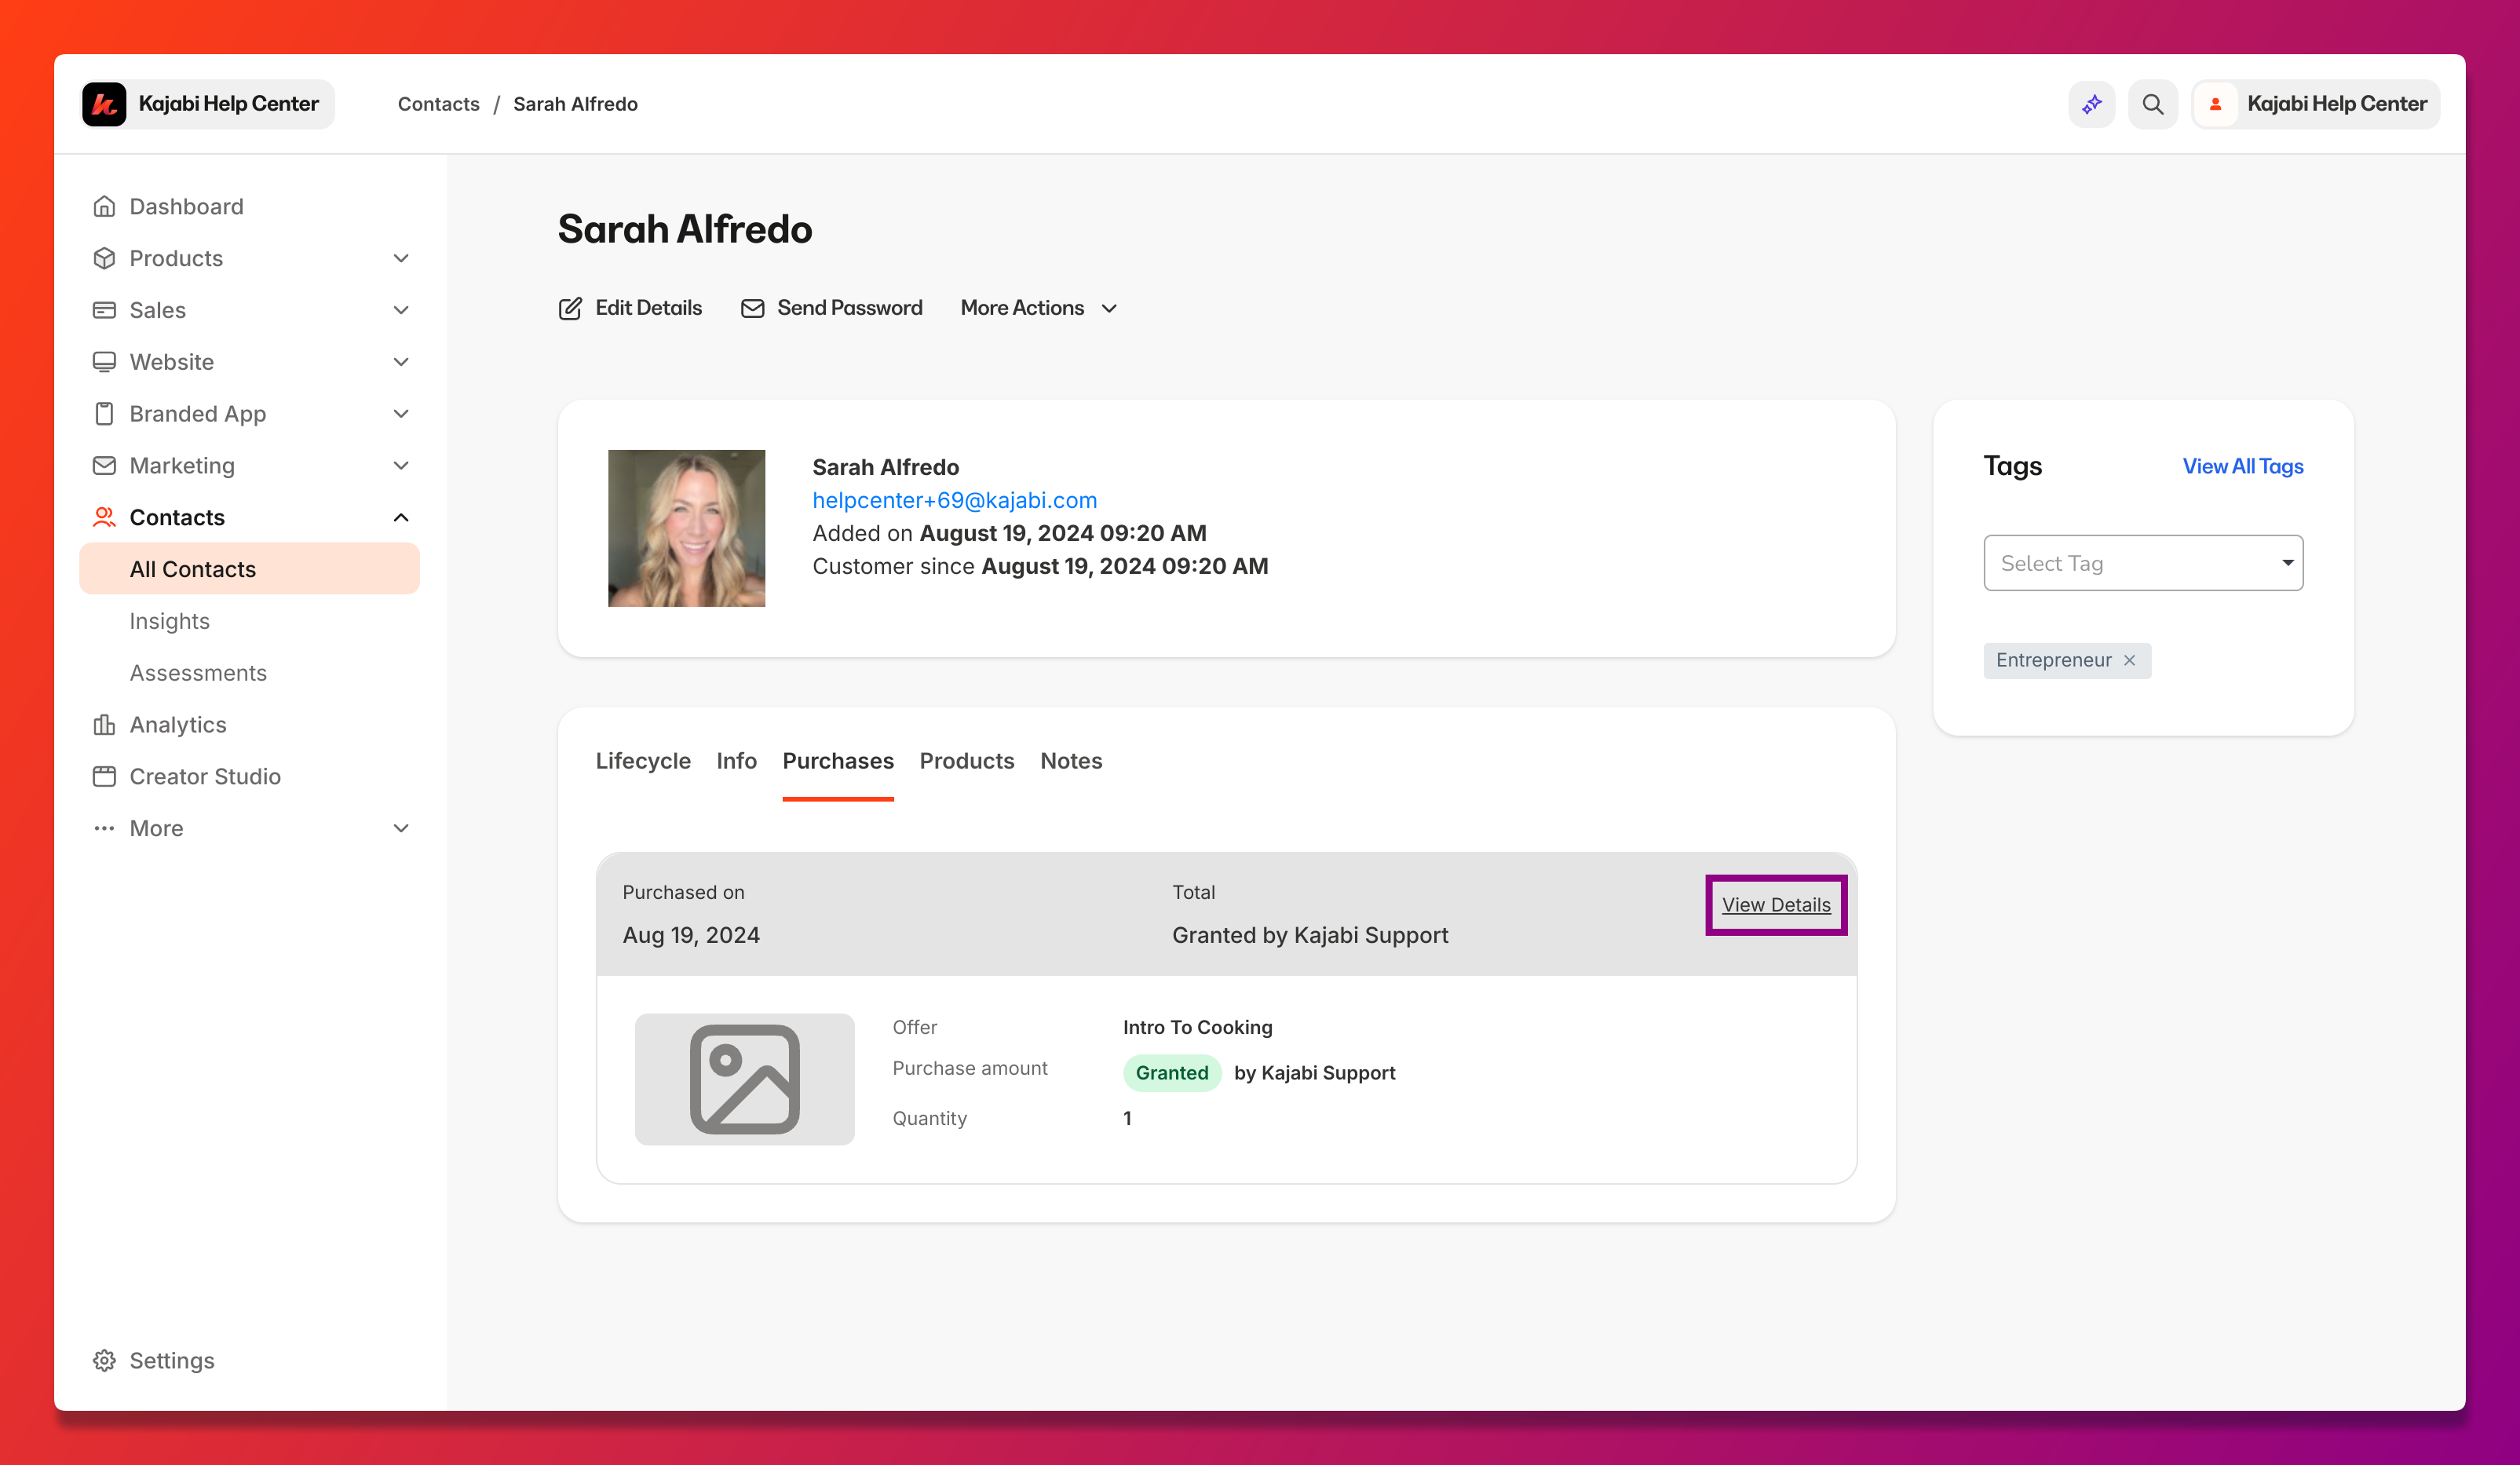Switch to the Notes tab
2520x1465 pixels.
click(x=1071, y=761)
